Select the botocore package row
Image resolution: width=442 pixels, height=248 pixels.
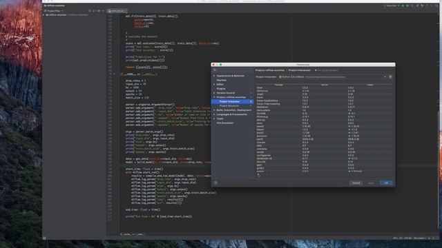click(x=324, y=136)
